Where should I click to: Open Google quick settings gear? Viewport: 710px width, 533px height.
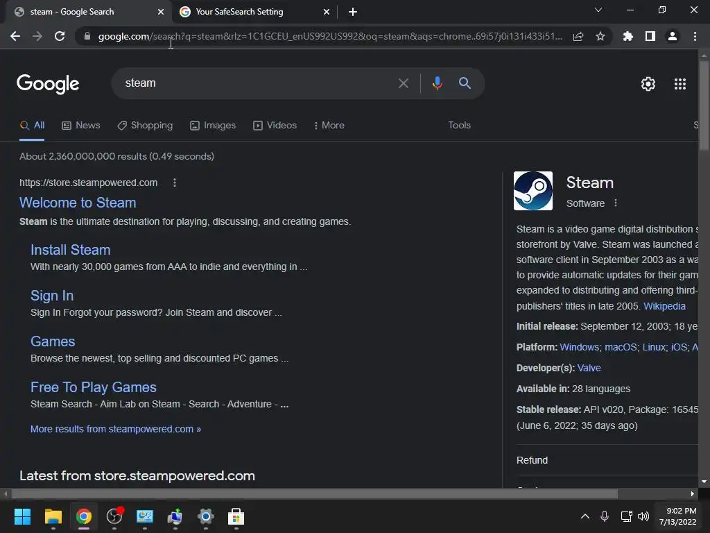click(648, 84)
